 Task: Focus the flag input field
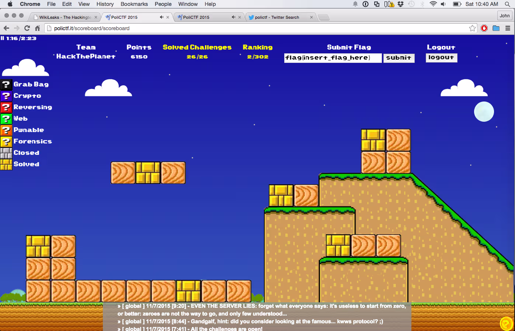pos(333,58)
